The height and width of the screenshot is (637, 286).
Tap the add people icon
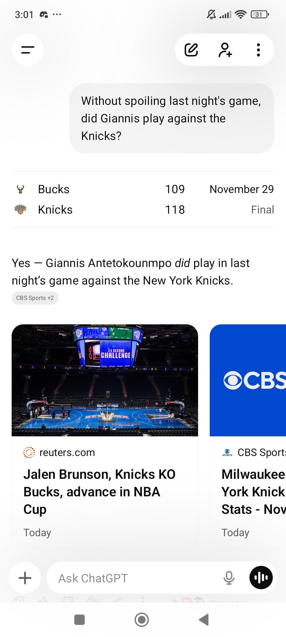point(225,50)
